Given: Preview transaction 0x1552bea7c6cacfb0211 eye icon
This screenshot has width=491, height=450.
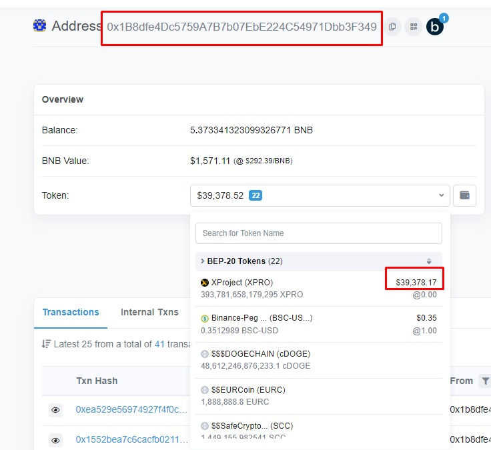Looking at the screenshot, I should (55, 440).
